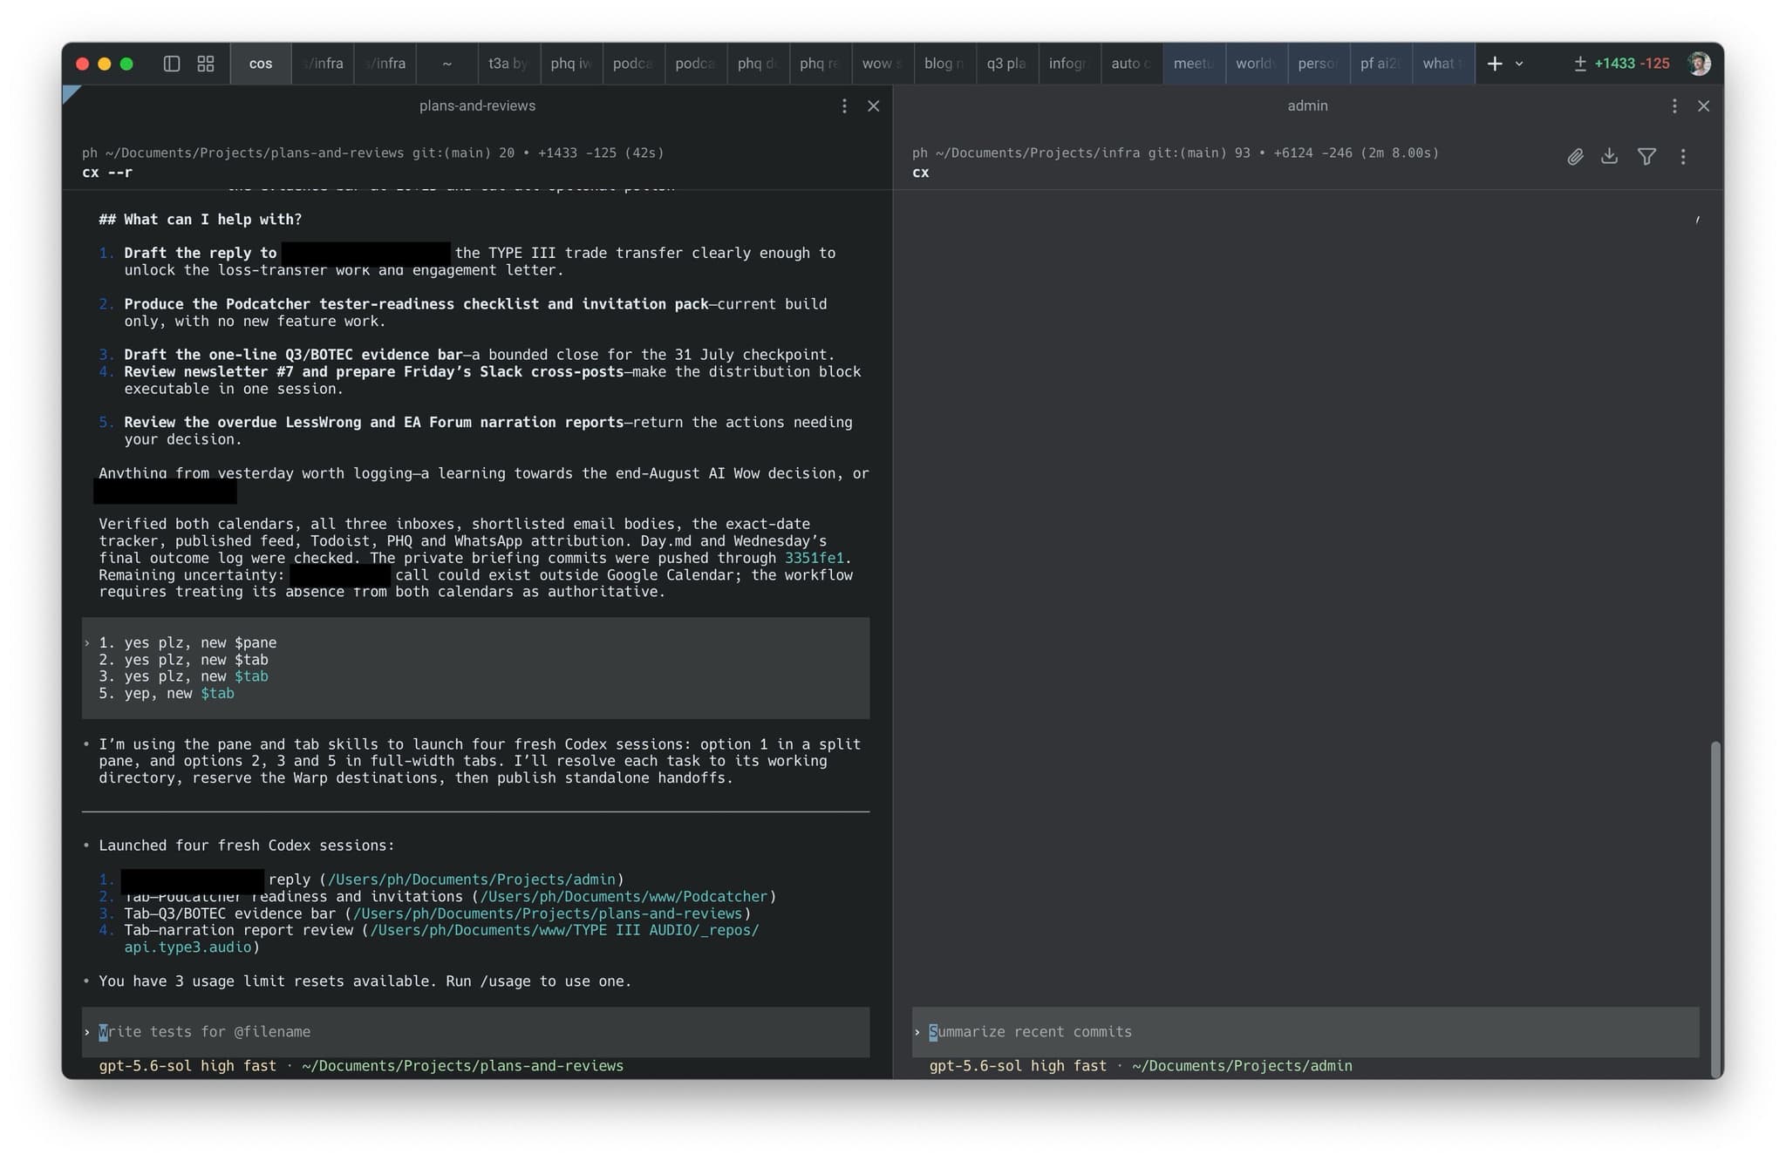Toggle the filter block output icon

point(1646,156)
